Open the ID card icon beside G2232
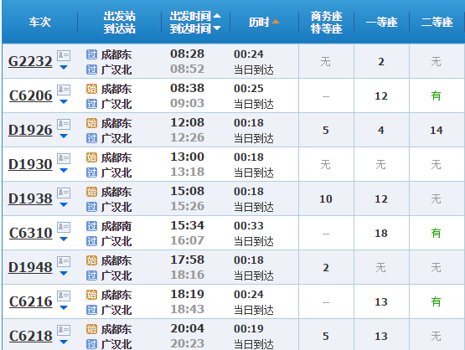Viewport: 465px width, 350px height. 64,55
